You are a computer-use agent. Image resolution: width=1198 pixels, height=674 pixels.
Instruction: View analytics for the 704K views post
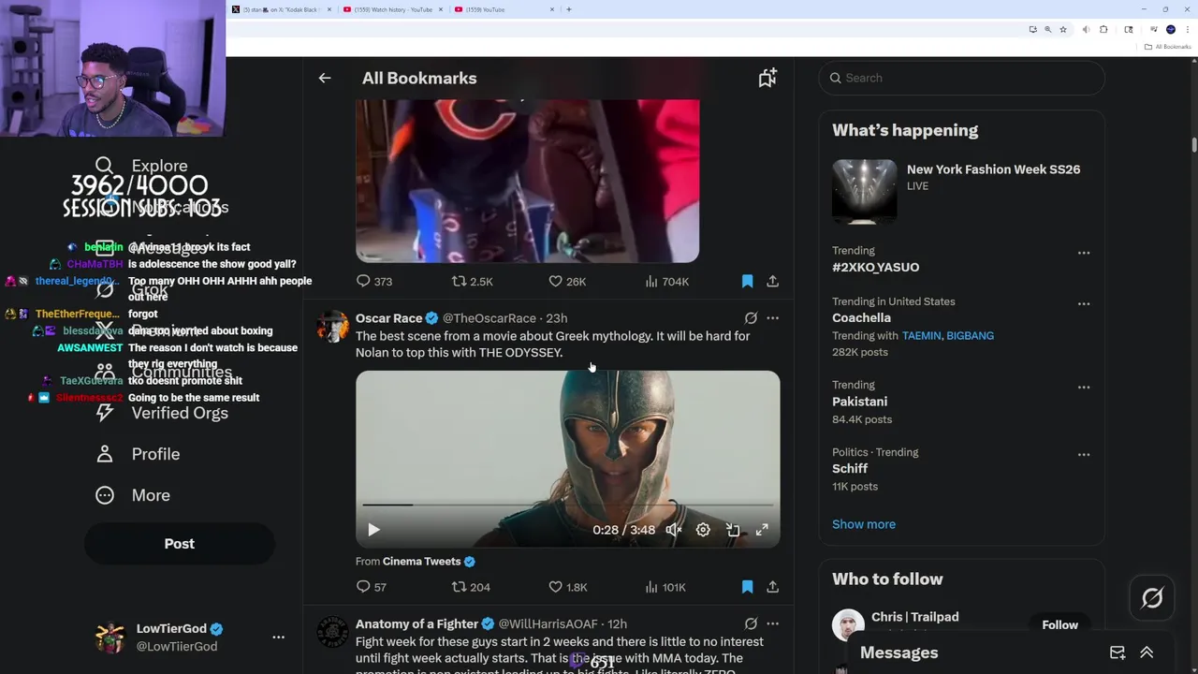pyautogui.click(x=666, y=281)
